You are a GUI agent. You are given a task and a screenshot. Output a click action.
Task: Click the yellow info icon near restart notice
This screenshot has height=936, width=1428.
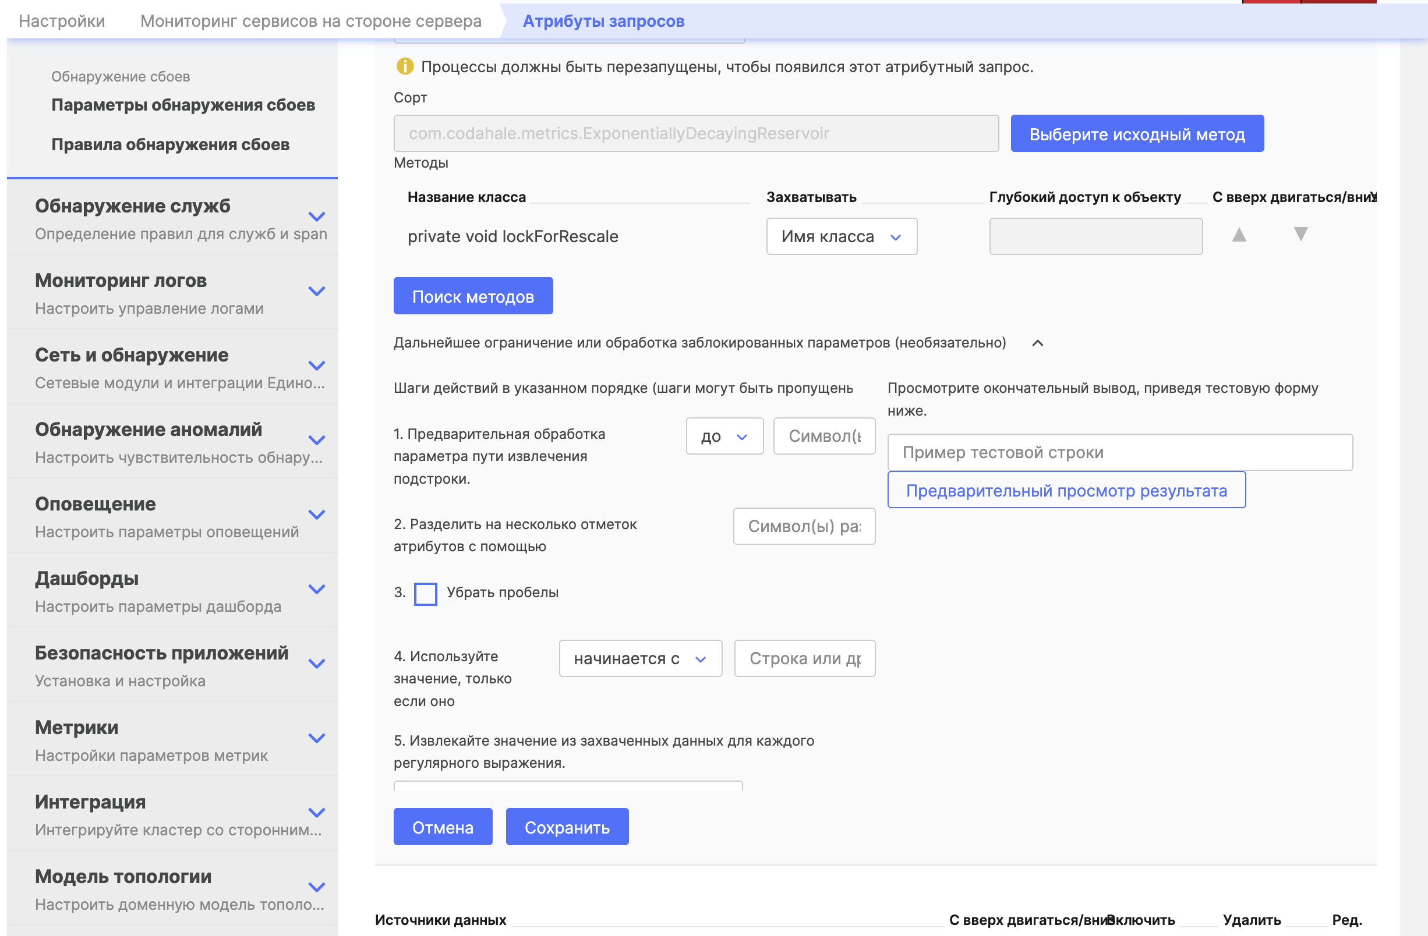(405, 66)
